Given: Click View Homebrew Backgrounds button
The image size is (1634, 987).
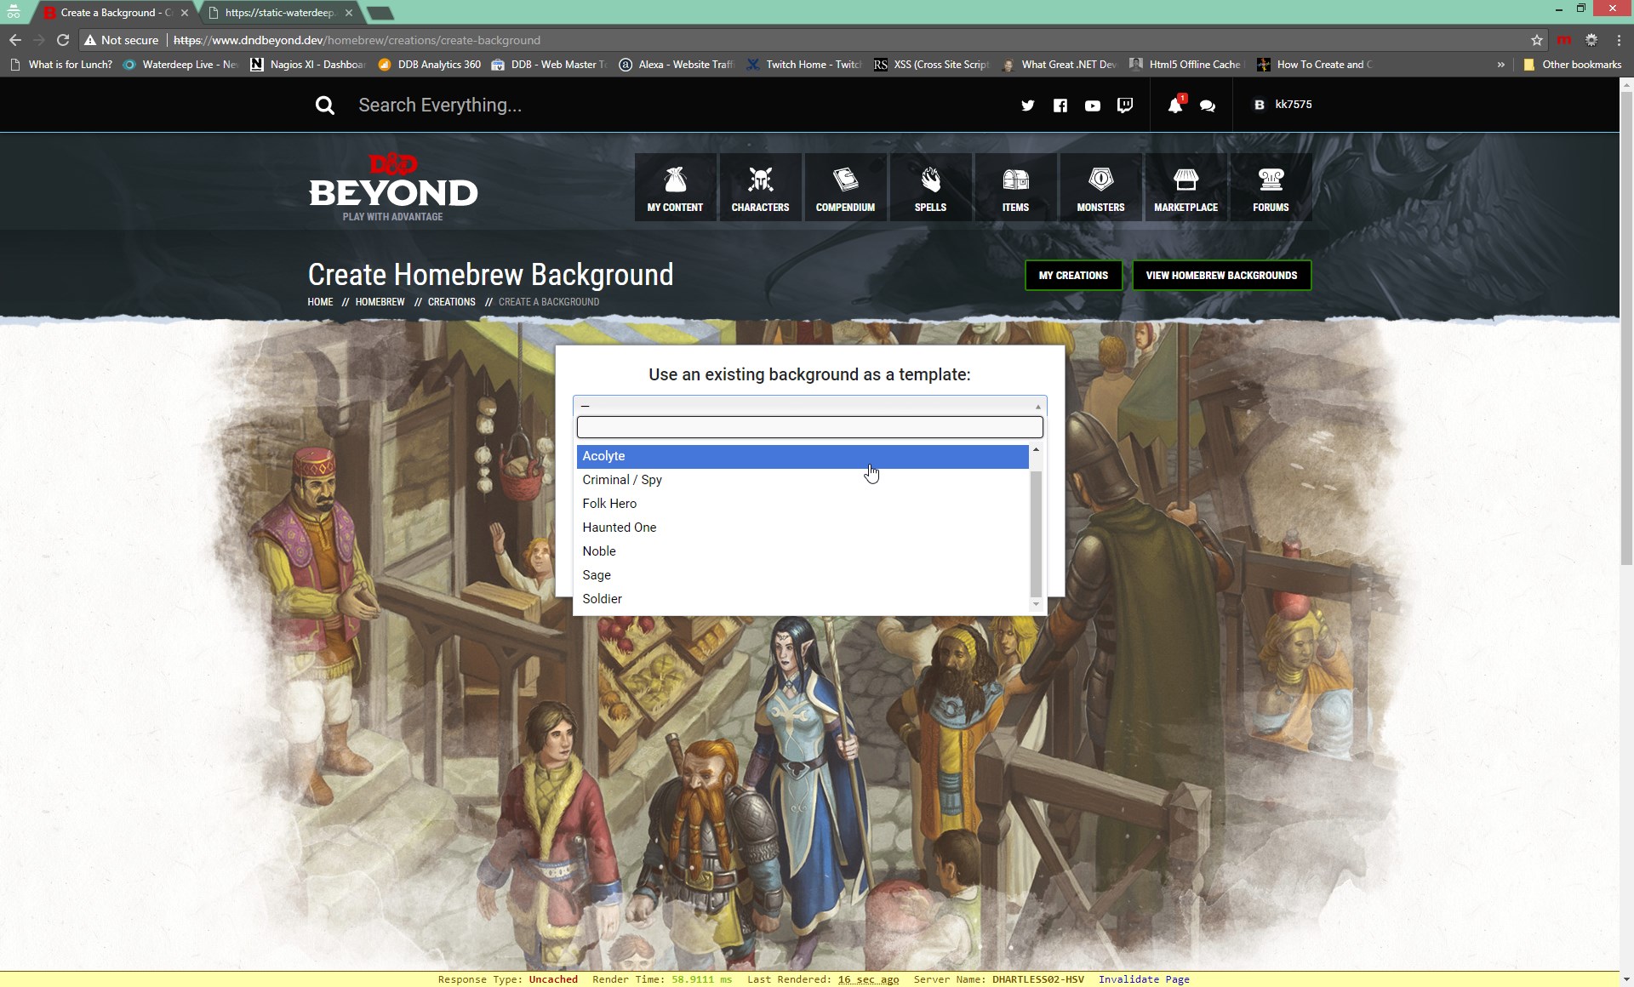Looking at the screenshot, I should pyautogui.click(x=1221, y=275).
